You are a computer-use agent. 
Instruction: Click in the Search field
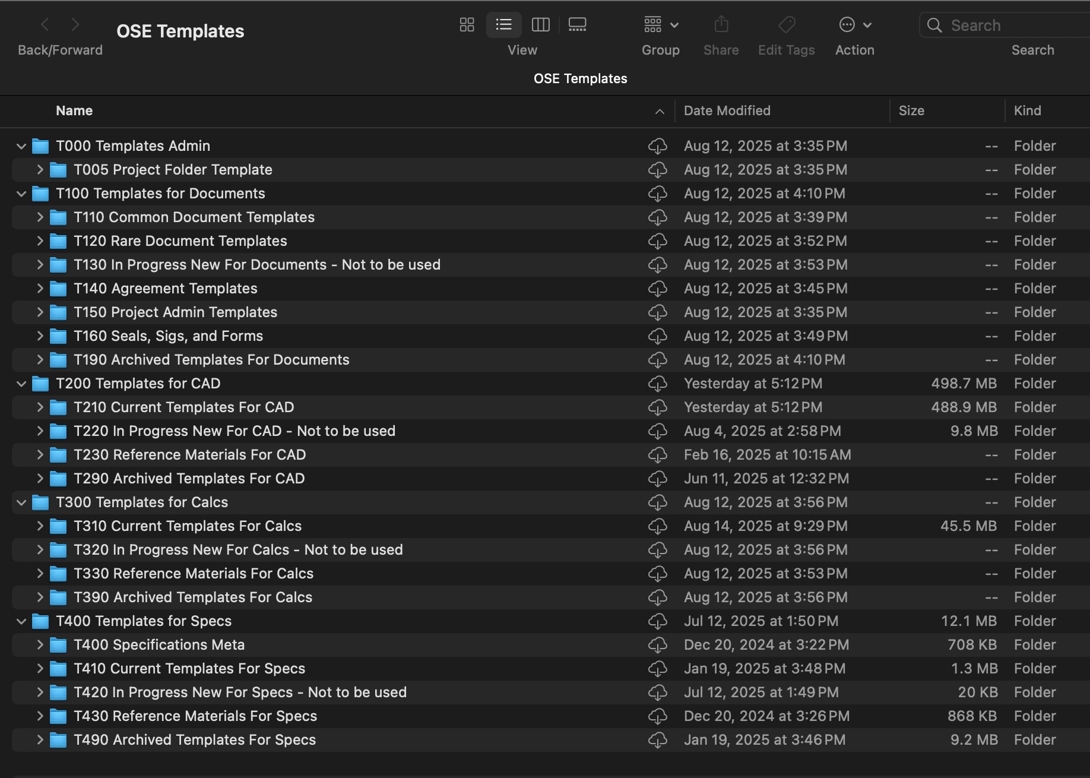[x=1009, y=26]
